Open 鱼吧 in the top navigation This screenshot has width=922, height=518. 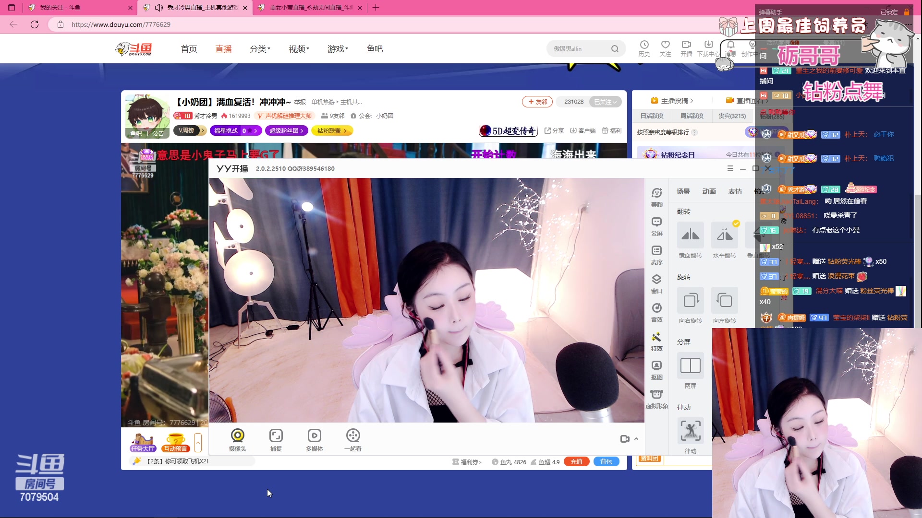pos(375,49)
